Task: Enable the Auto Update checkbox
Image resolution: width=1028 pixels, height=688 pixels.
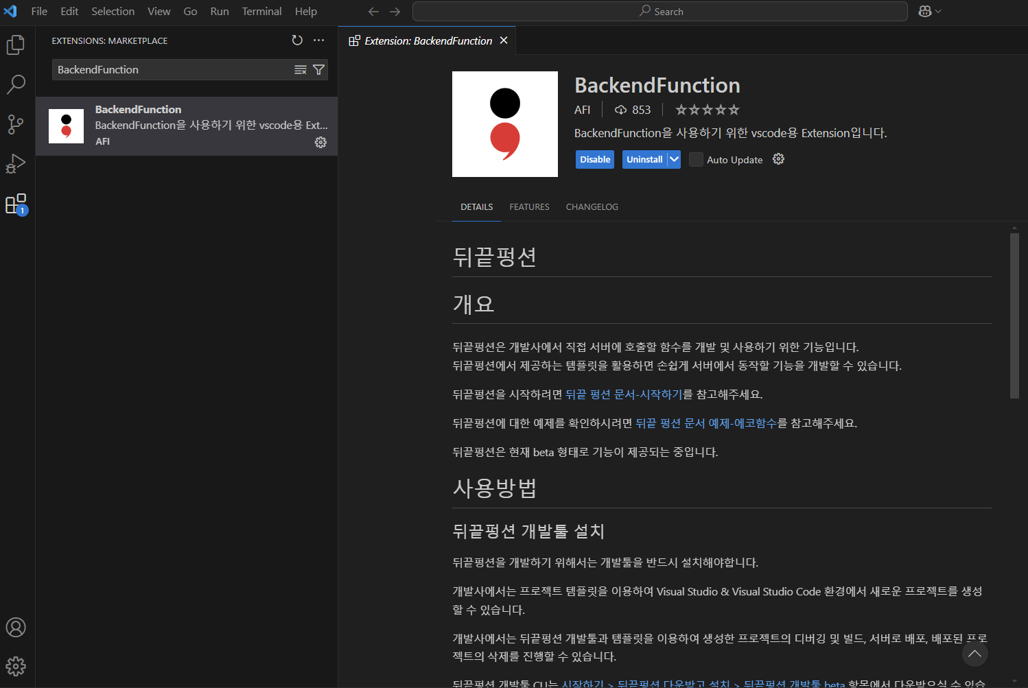Action: (696, 160)
